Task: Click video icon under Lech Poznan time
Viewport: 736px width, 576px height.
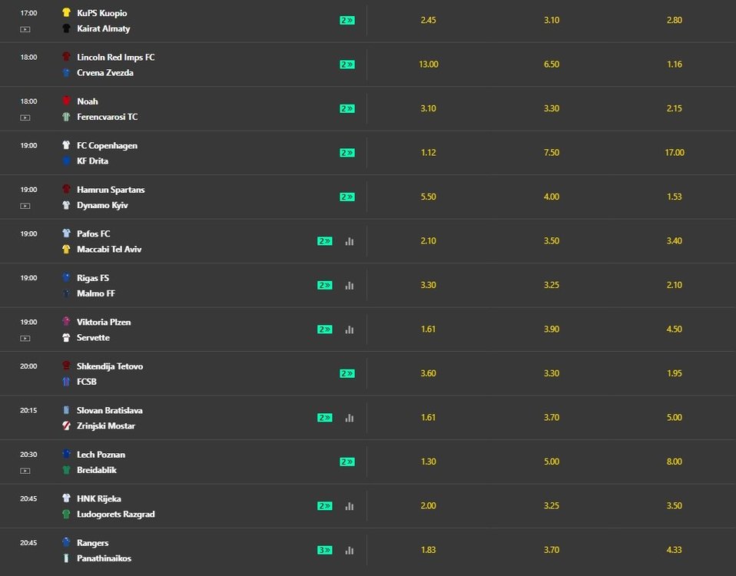Action: click(25, 471)
